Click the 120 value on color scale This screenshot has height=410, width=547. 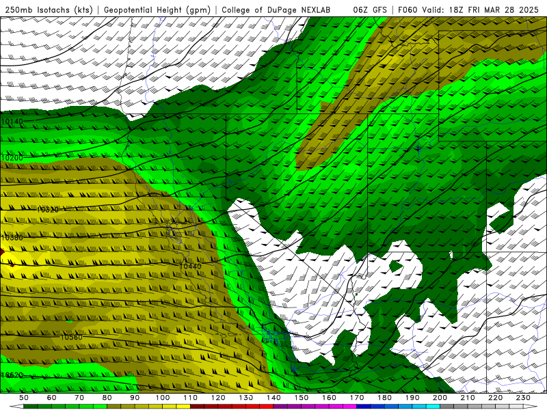coord(218,398)
